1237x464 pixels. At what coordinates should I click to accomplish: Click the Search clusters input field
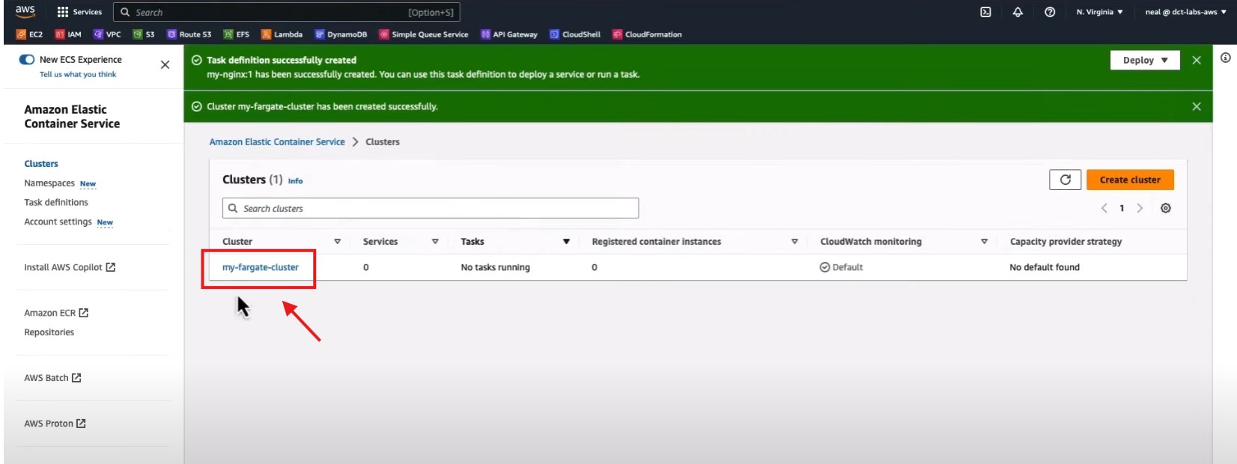click(431, 208)
